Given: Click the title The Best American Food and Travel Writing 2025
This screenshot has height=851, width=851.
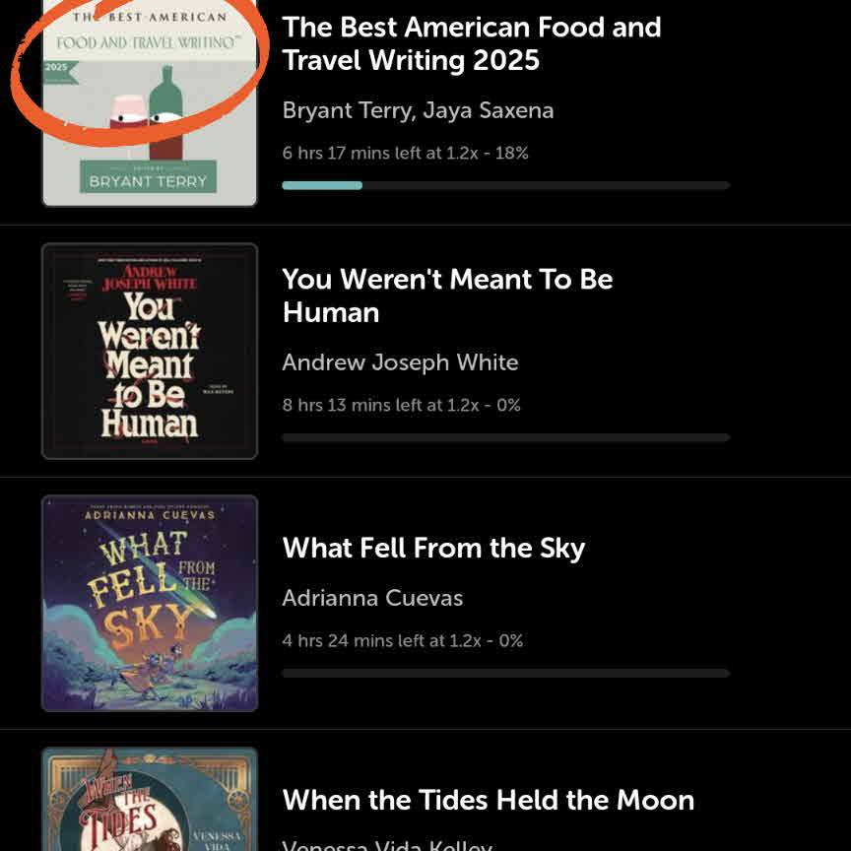Looking at the screenshot, I should (x=471, y=43).
